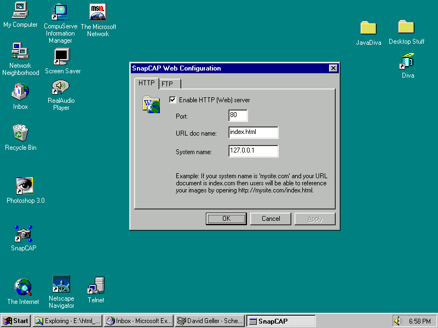
Task: Select the Photoshop 3.0 shortcut
Action: 25,186
